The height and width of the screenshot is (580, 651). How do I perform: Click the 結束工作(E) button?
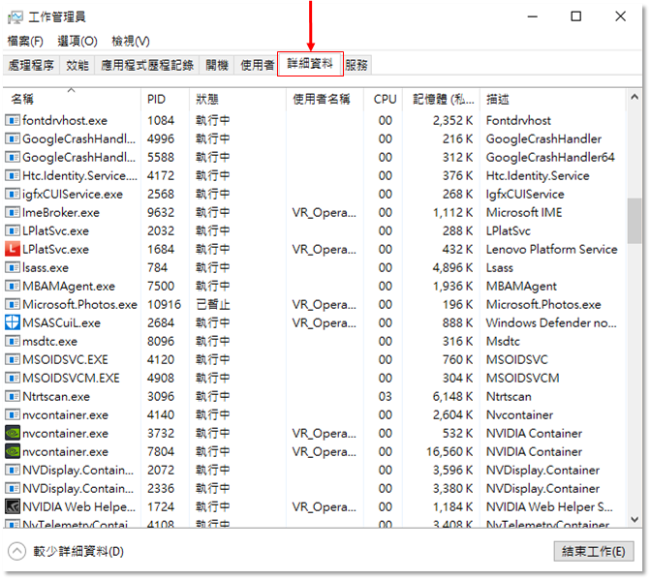click(x=594, y=552)
